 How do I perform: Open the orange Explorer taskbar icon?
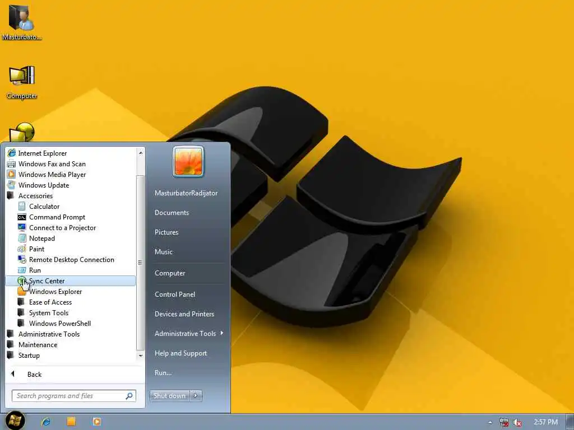(x=71, y=422)
